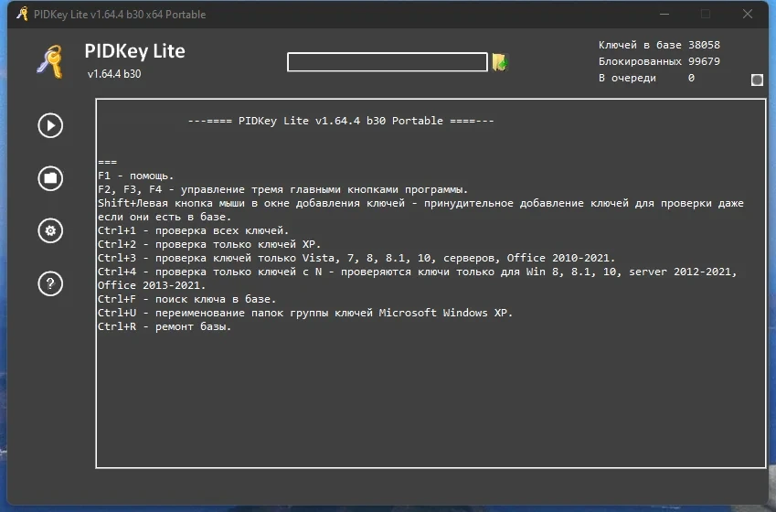Click the load keys from file icon
The height and width of the screenshot is (512, 776).
(500, 62)
